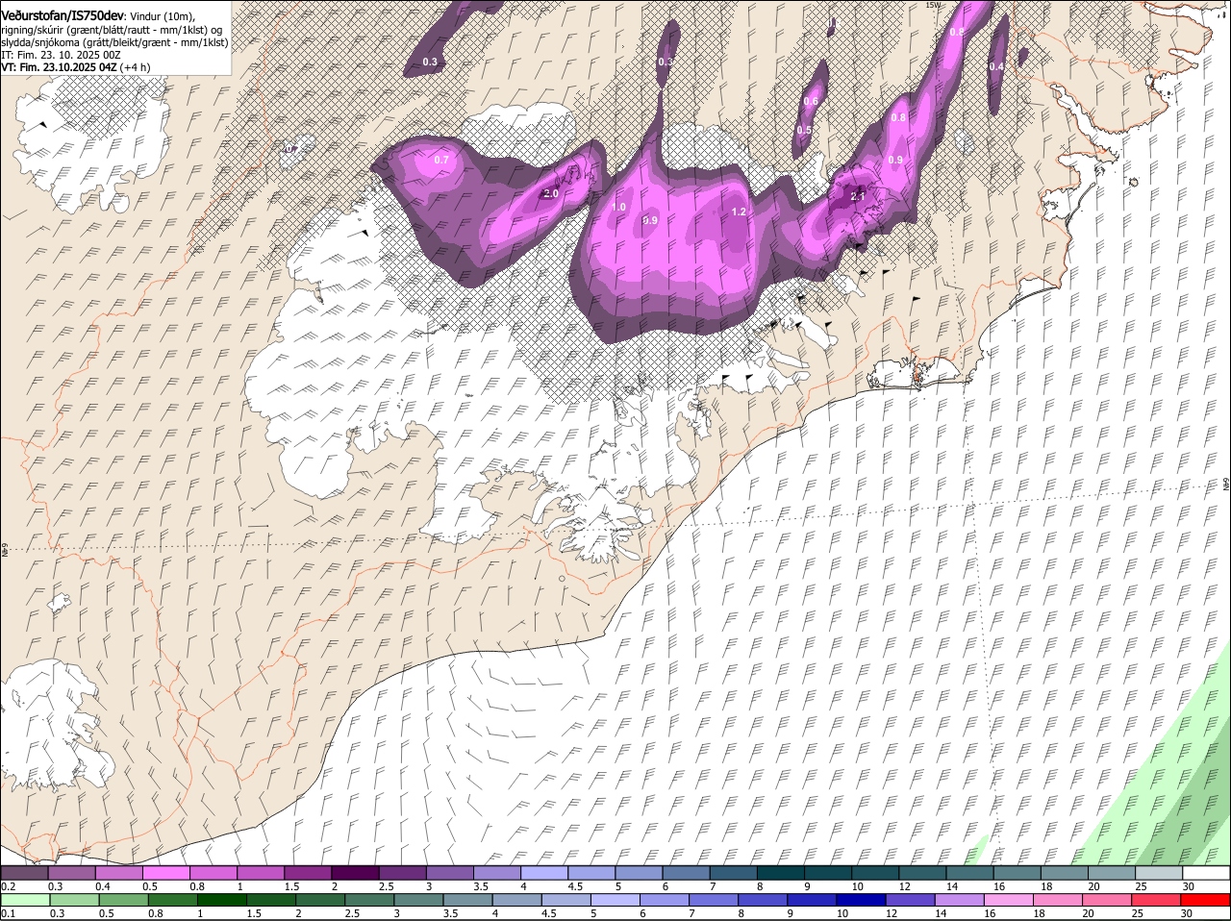This screenshot has width=1231, height=921.
Task: Pick the deep blue 10–12 swatch in lower legend
Action: 863,900
